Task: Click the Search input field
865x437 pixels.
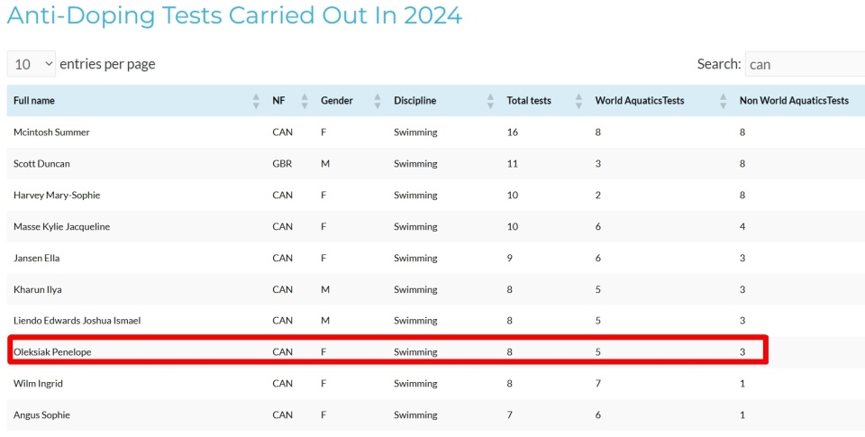Action: 805,64
